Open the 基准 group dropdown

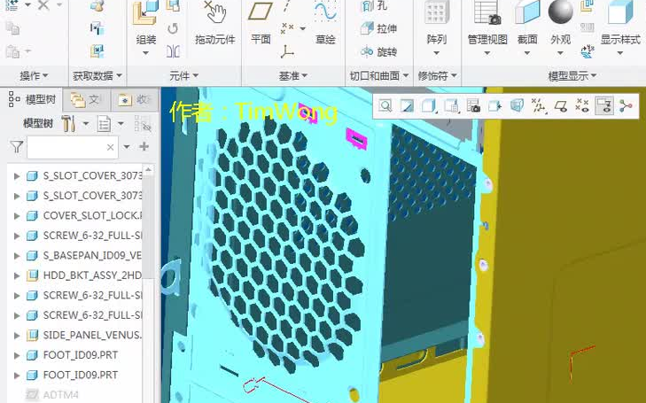click(x=293, y=76)
